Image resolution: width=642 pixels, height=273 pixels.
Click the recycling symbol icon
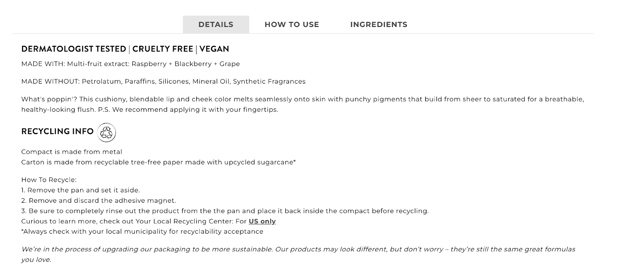[x=107, y=132]
